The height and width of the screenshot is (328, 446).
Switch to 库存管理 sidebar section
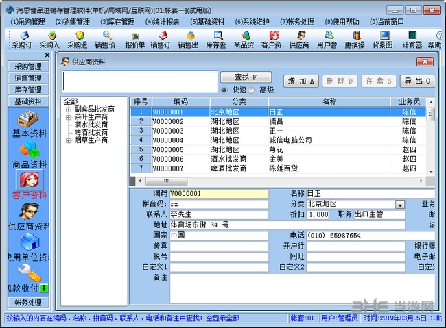[28, 90]
